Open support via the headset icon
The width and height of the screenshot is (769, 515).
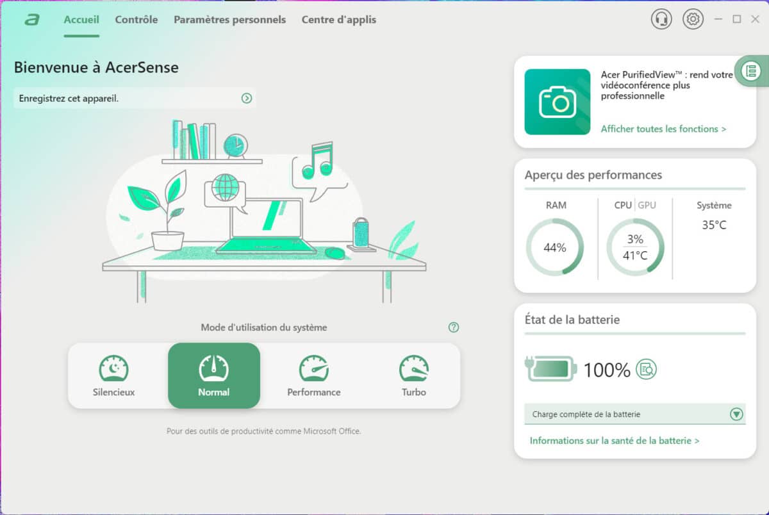661,19
